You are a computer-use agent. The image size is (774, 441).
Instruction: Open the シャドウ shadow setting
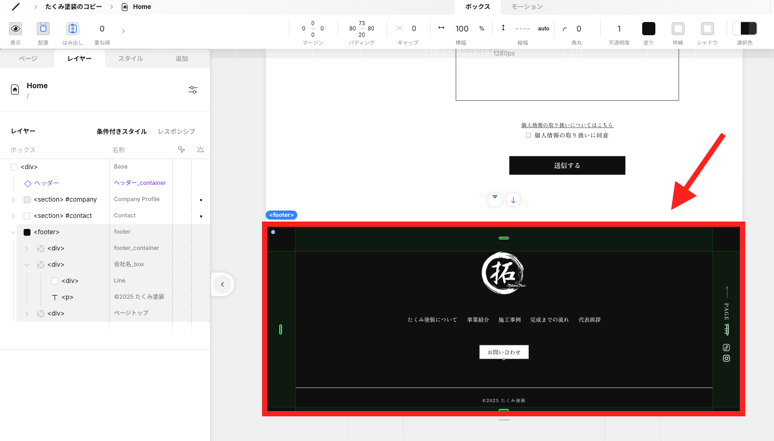coord(707,28)
